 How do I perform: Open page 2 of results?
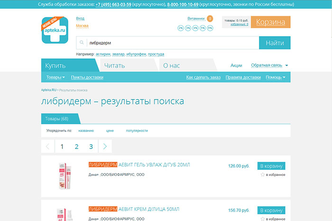coord(77,146)
